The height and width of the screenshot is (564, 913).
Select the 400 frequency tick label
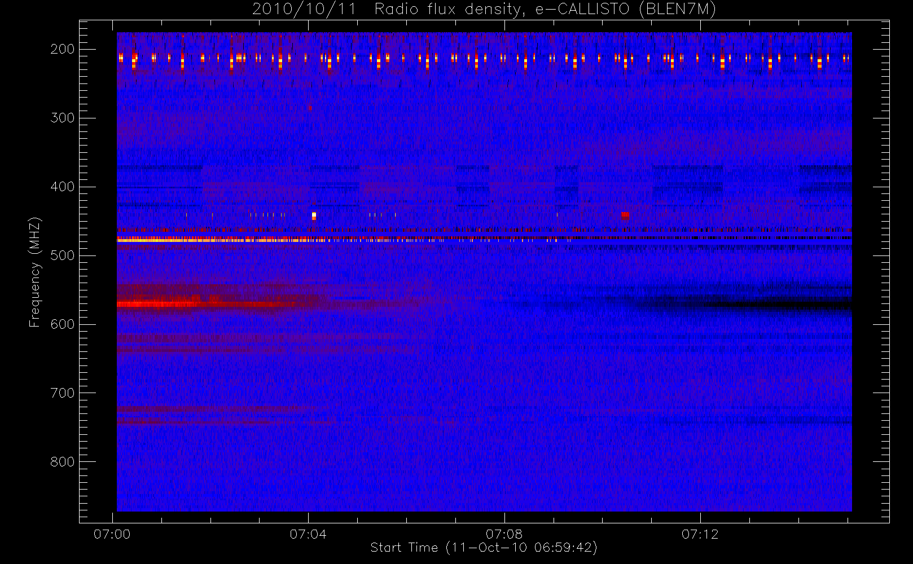pos(63,187)
